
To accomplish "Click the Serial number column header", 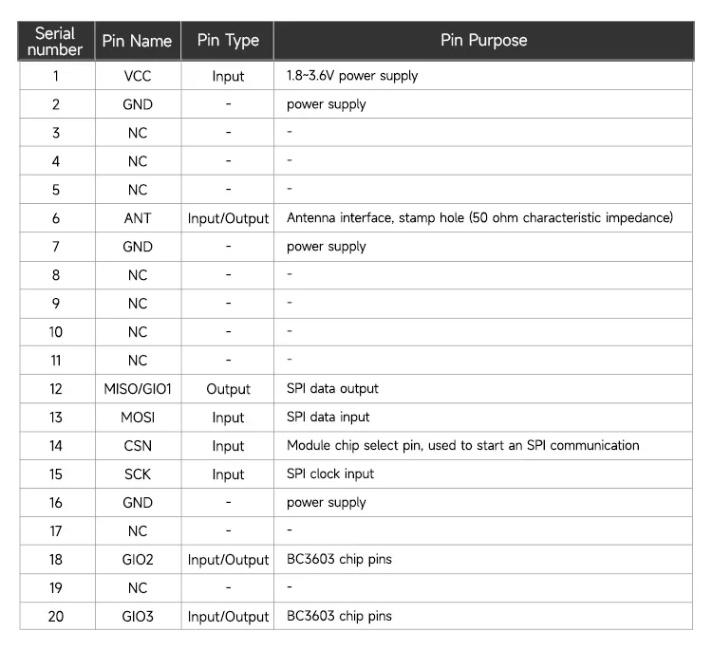I will click(x=55, y=41).
